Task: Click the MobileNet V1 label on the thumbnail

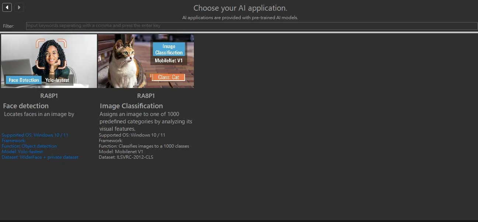Action: coord(169,60)
